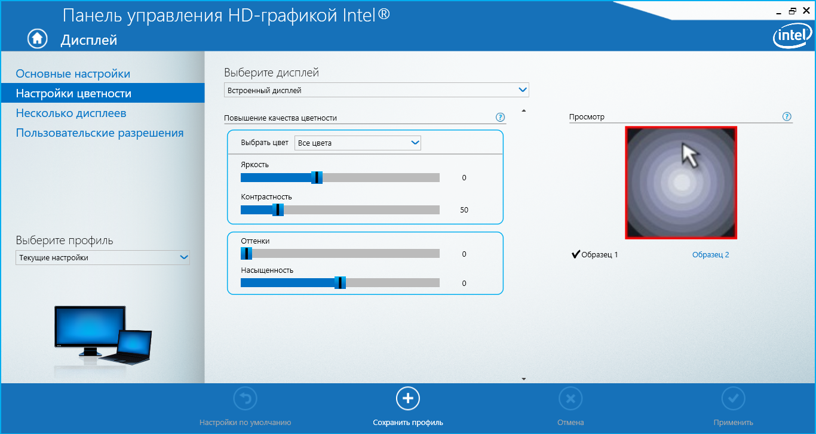
Task: Open the Выберите дисплей dropdown
Action: tap(376, 90)
